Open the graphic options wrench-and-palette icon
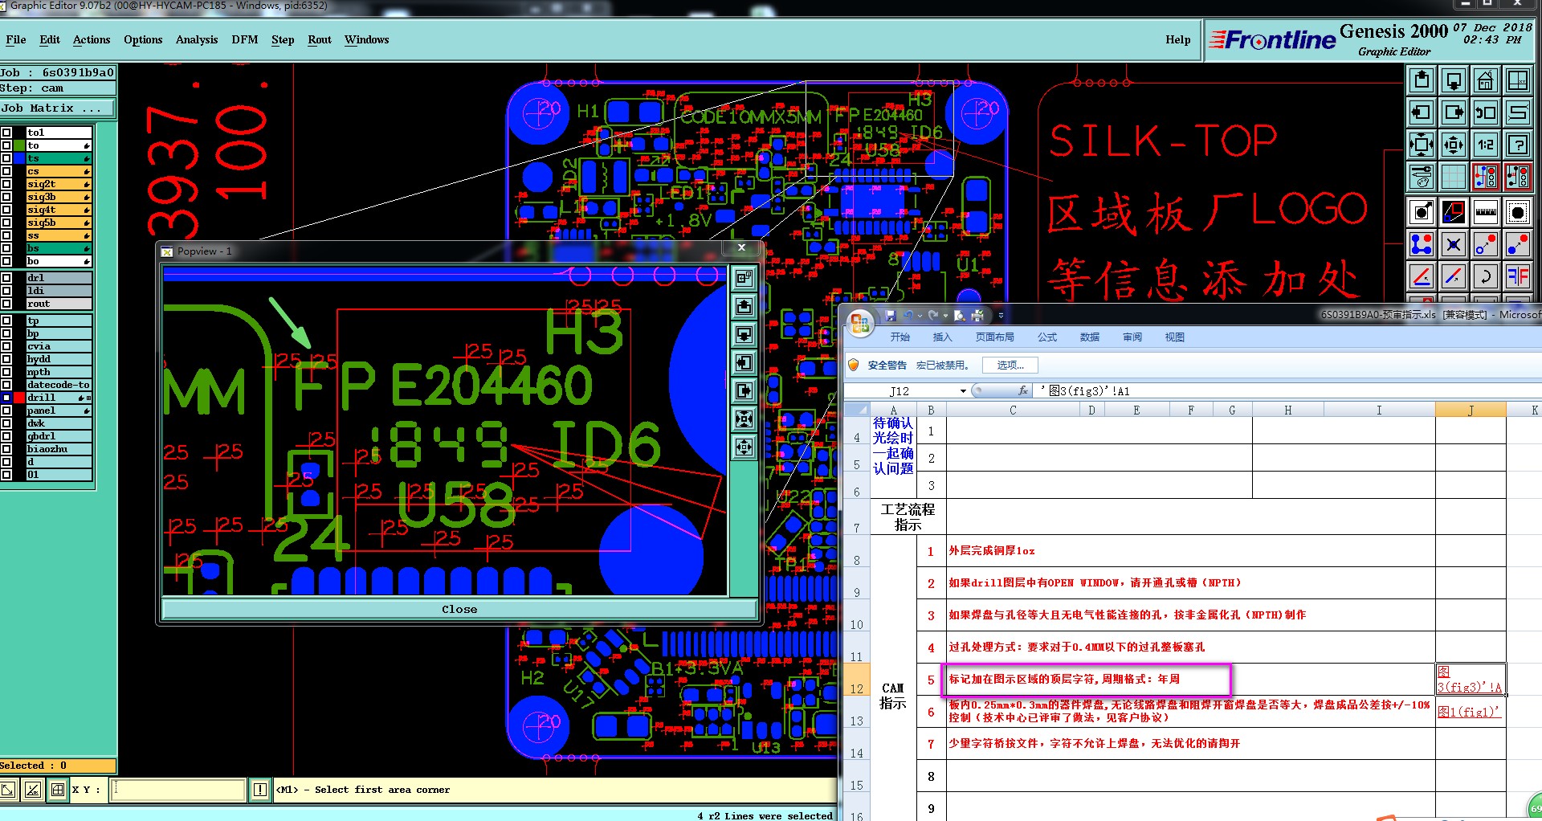 [x=1422, y=177]
